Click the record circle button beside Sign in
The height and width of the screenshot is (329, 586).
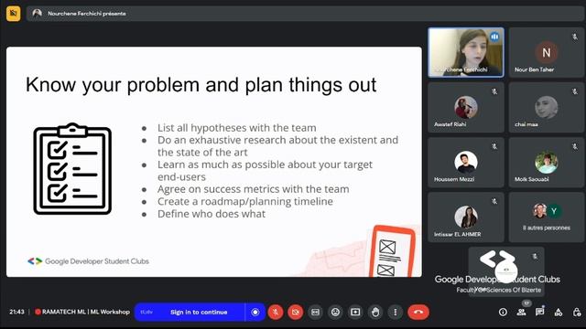tap(255, 312)
